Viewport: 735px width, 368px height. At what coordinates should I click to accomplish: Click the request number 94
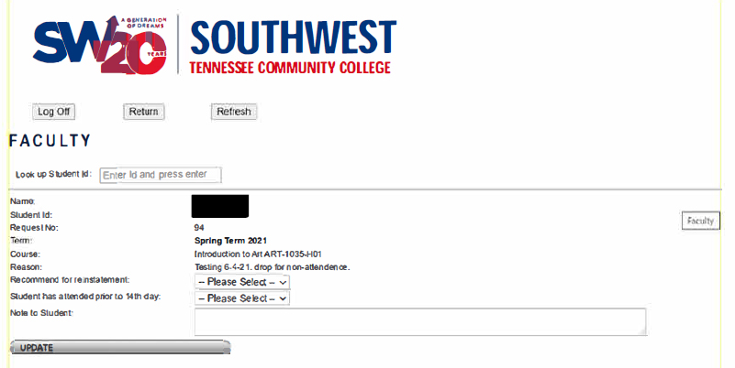[199, 228]
